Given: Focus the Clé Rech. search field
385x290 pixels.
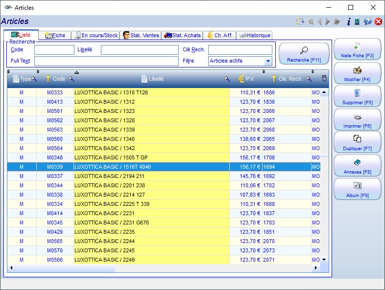Looking at the screenshot, I should 240,50.
